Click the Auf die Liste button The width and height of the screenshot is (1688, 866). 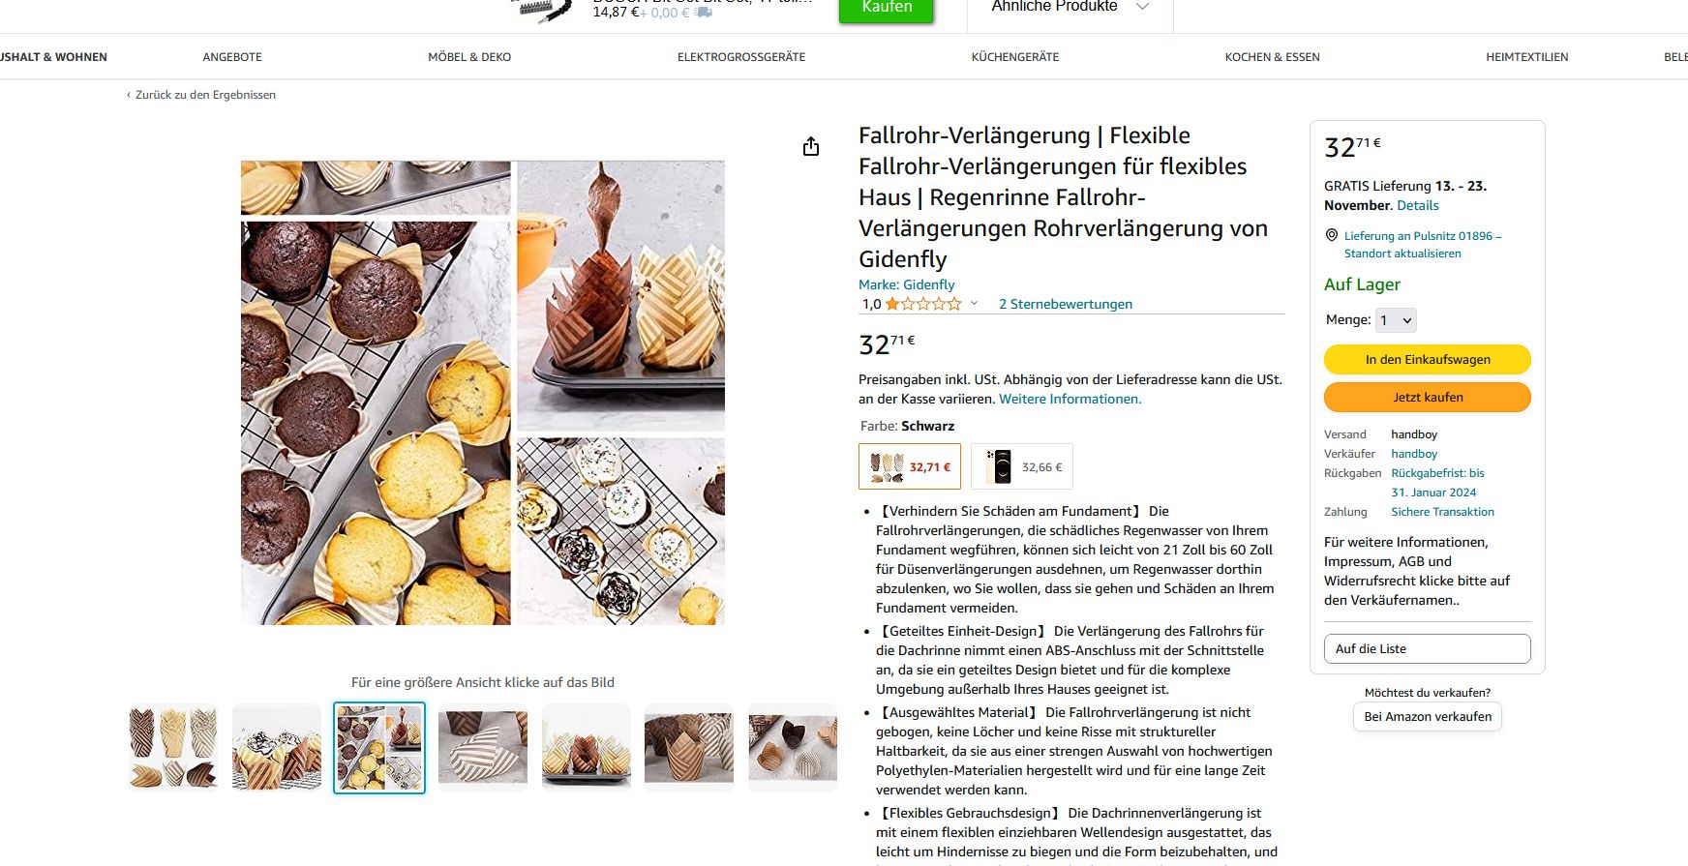coord(1428,648)
